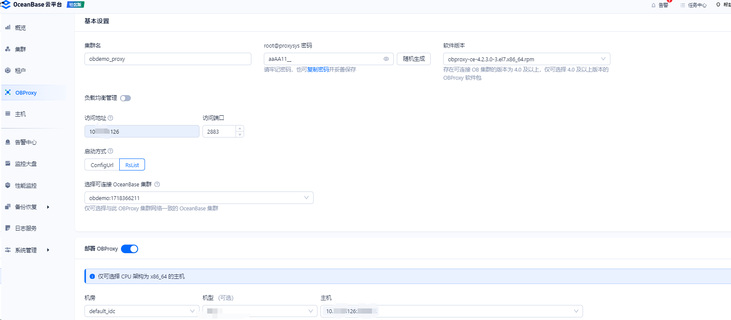The width and height of the screenshot is (731, 320).
Task: Open the 集群 cluster sidebar icon
Action: click(8, 49)
